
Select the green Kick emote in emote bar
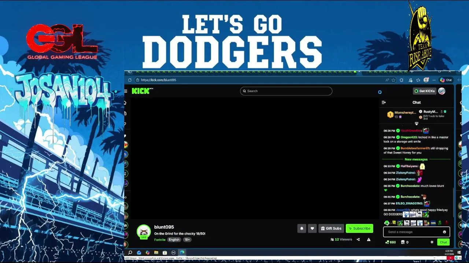point(387,223)
